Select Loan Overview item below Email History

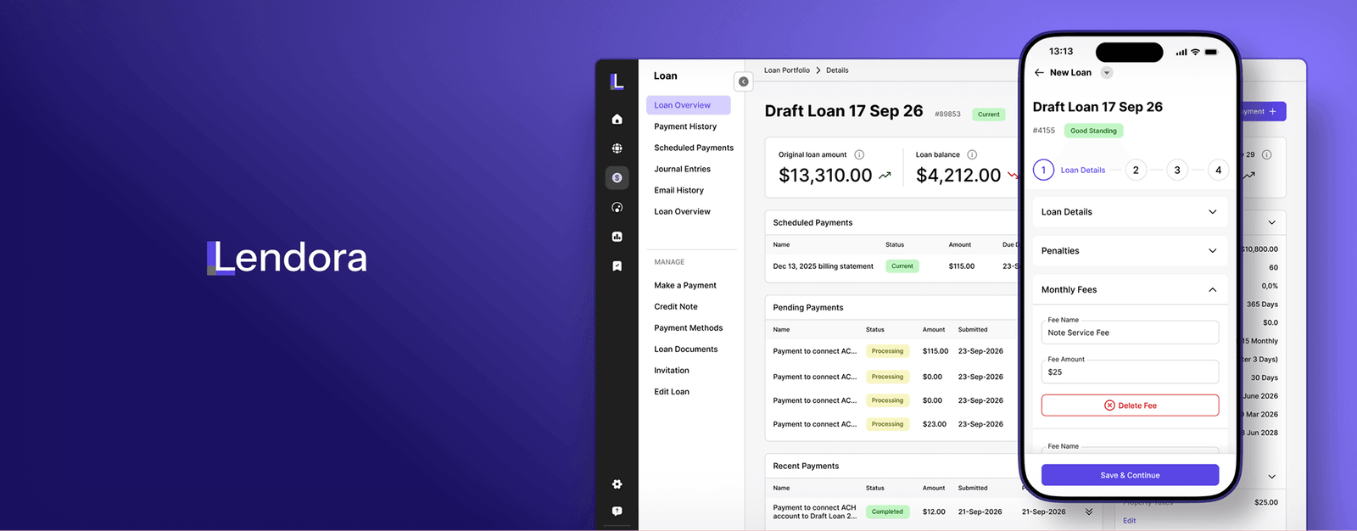[x=682, y=211]
